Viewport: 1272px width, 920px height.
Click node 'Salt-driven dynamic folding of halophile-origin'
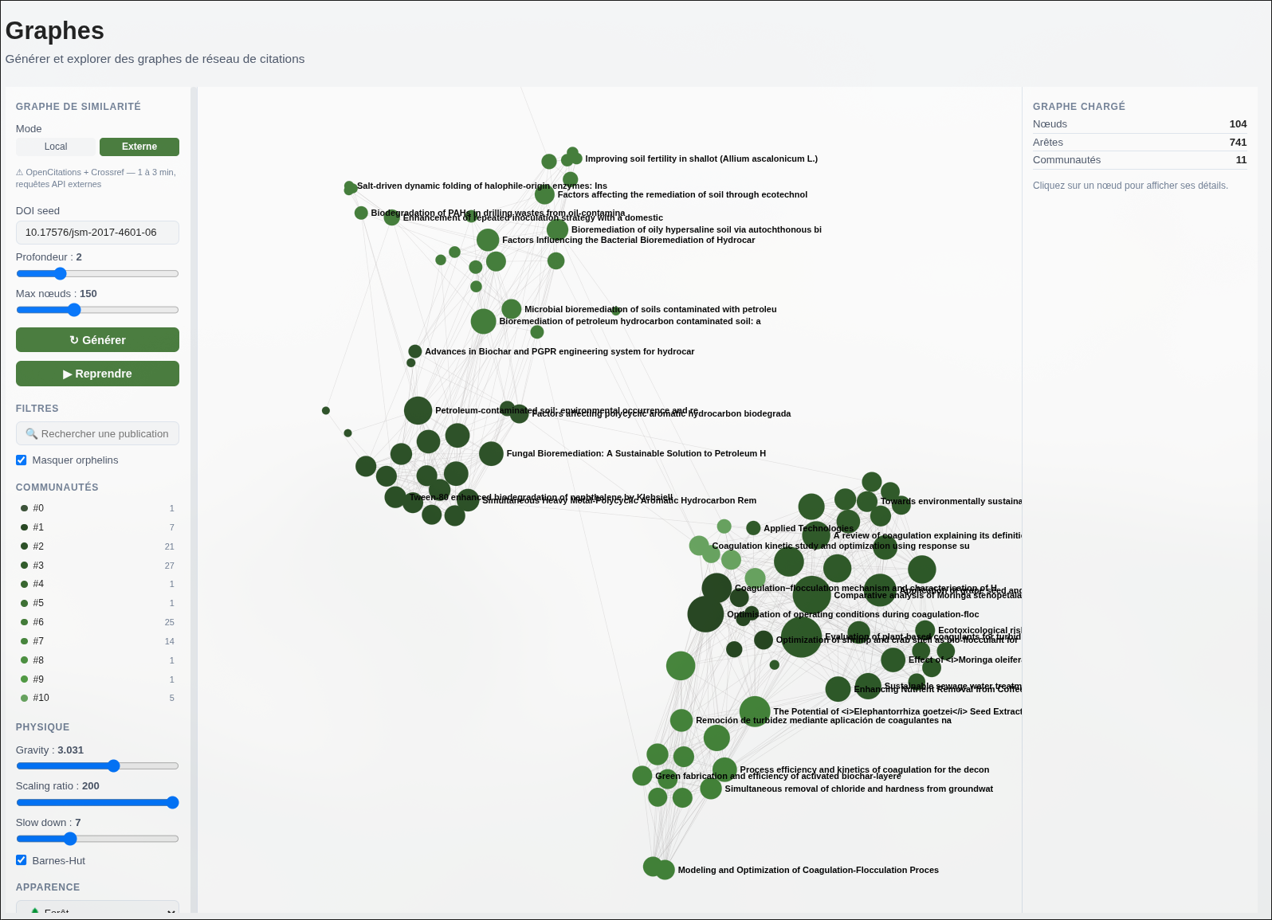[349, 187]
